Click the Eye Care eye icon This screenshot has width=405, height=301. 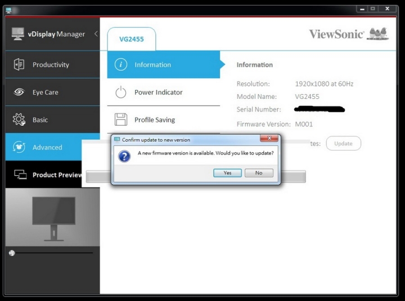[x=19, y=92]
